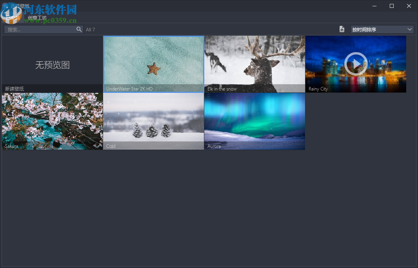Viewport: 418px width, 268px height.
Task: Select the UnderWater Star 2K HD wallpaper
Action: coord(154,64)
